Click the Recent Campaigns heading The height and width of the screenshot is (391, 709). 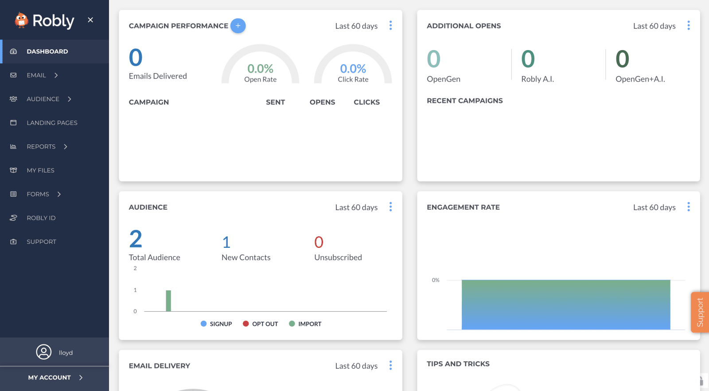click(x=465, y=101)
